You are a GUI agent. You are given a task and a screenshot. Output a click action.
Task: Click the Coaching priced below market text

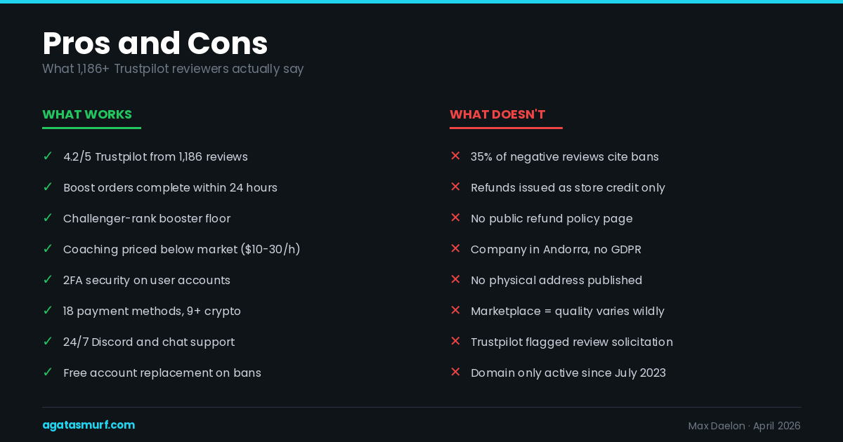click(x=182, y=249)
